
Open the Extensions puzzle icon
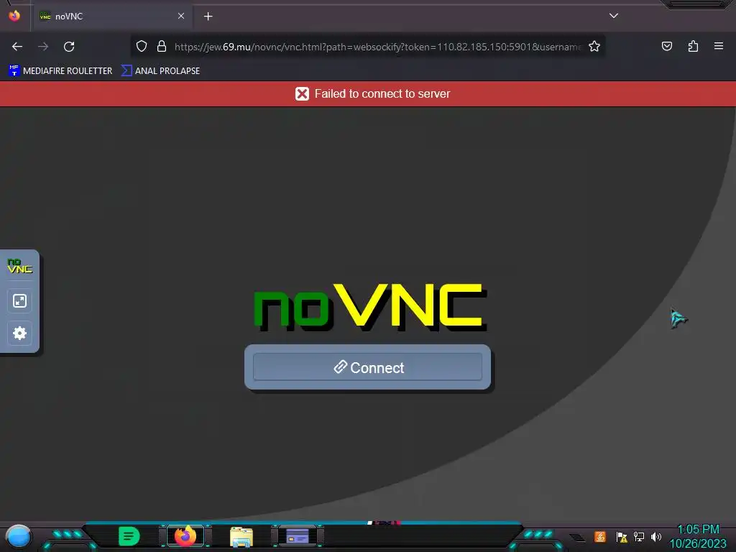coord(693,47)
